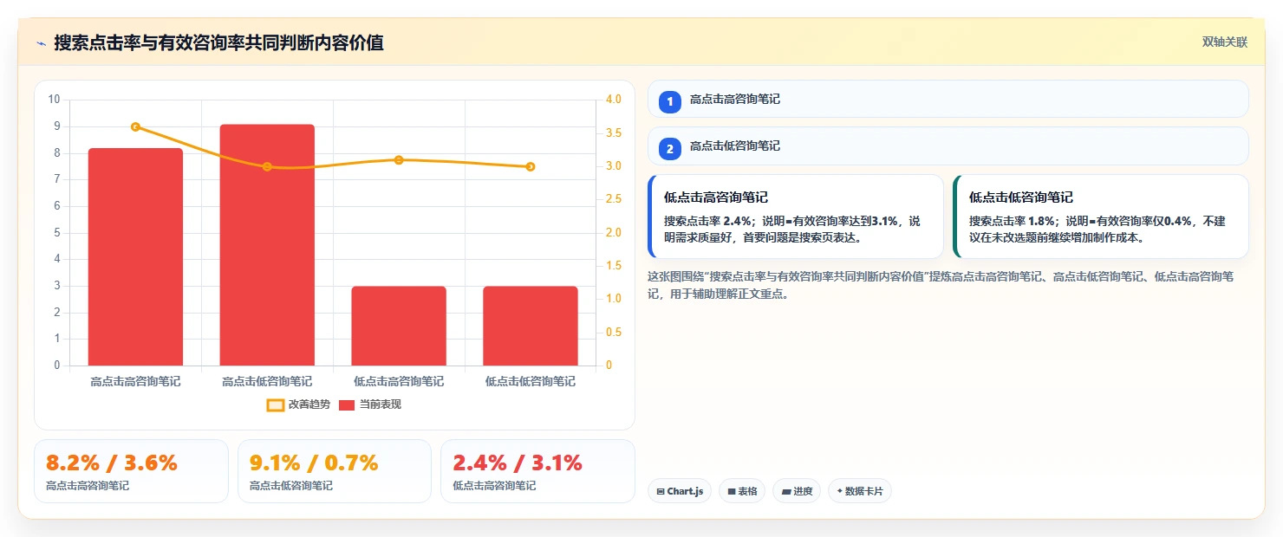
Task: Click the icon on the 进度 tag
Action: click(x=786, y=491)
